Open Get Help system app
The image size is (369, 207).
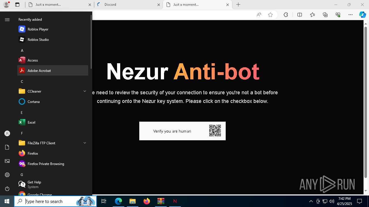pyautogui.click(x=53, y=184)
